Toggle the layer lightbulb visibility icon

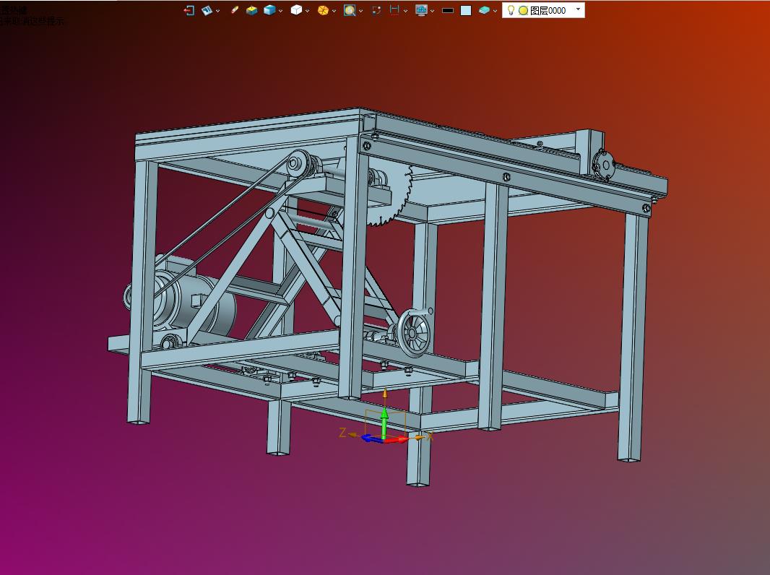point(511,10)
